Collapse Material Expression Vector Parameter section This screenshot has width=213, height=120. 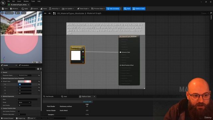[2, 78]
